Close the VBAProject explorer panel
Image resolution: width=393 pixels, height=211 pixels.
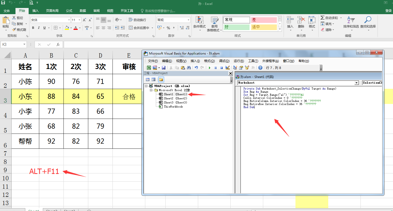click(231, 73)
